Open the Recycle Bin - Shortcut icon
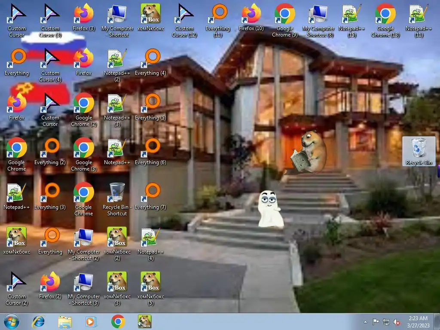The width and height of the screenshot is (440, 330). (x=117, y=199)
